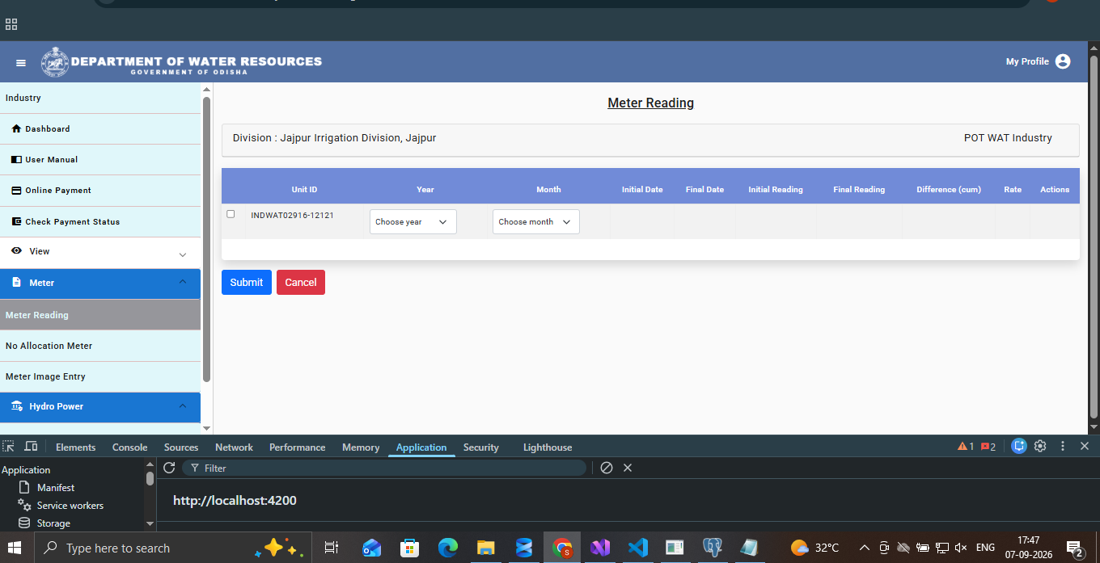Open Visual Studio Code from the taskbar
The height and width of the screenshot is (563, 1100).
[637, 547]
